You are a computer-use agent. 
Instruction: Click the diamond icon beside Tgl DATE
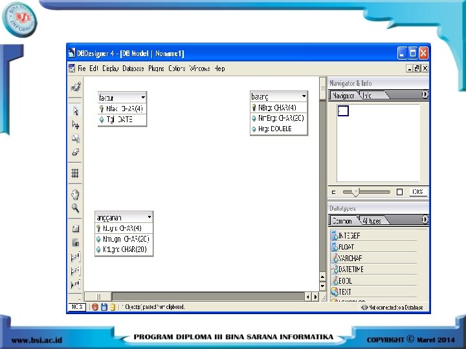102,120
